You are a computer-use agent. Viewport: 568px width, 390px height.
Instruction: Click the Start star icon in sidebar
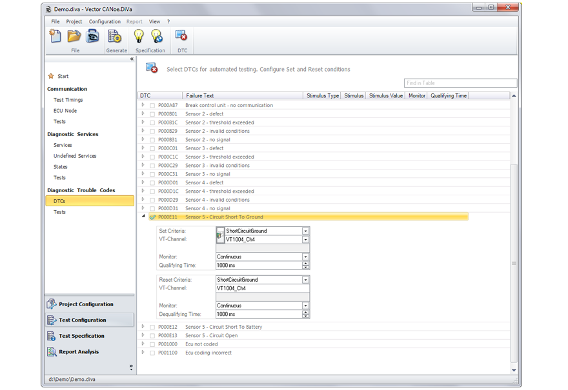(x=51, y=76)
